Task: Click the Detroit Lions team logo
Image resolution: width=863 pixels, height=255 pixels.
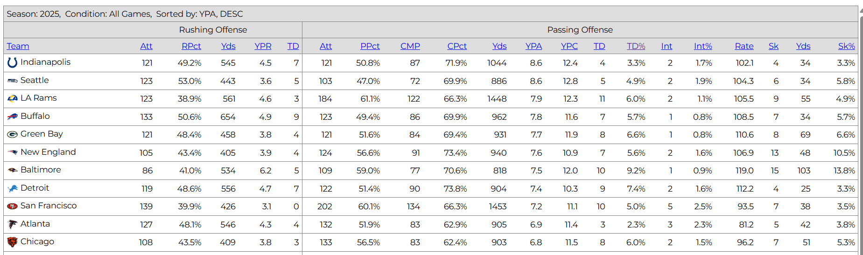Action: tap(13, 188)
